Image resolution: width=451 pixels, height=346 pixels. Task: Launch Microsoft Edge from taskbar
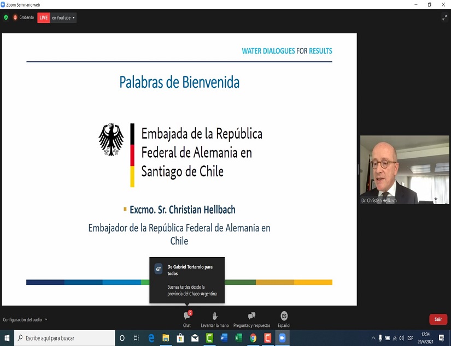pos(151,338)
